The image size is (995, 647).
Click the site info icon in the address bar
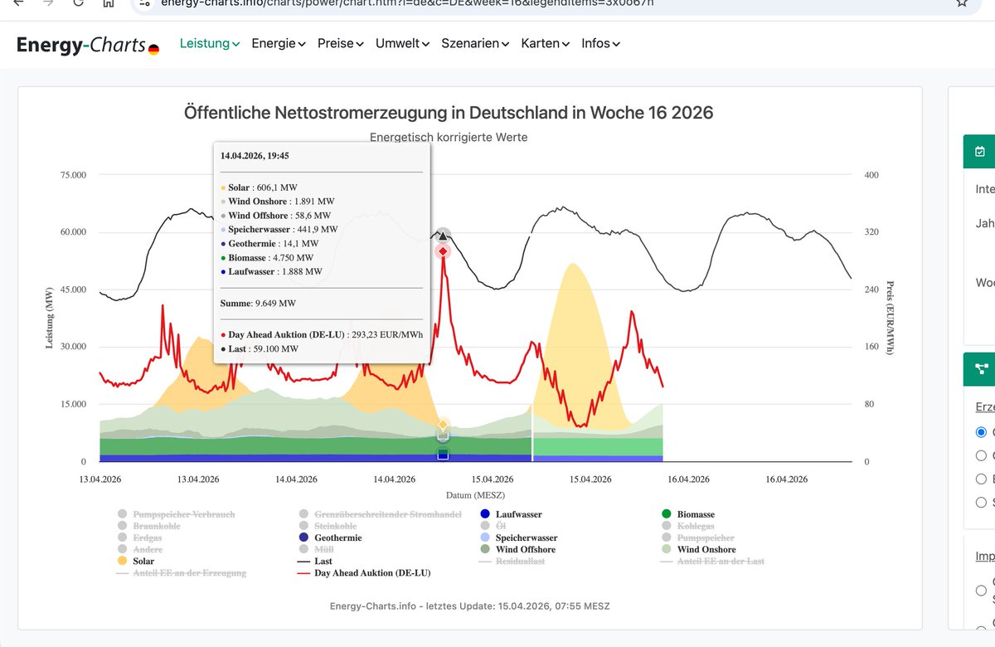pos(145,3)
